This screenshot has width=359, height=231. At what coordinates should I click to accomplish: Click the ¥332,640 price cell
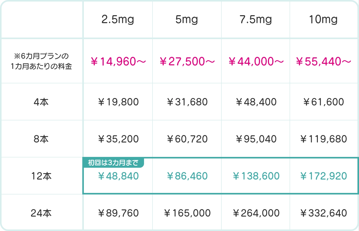coord(324,213)
